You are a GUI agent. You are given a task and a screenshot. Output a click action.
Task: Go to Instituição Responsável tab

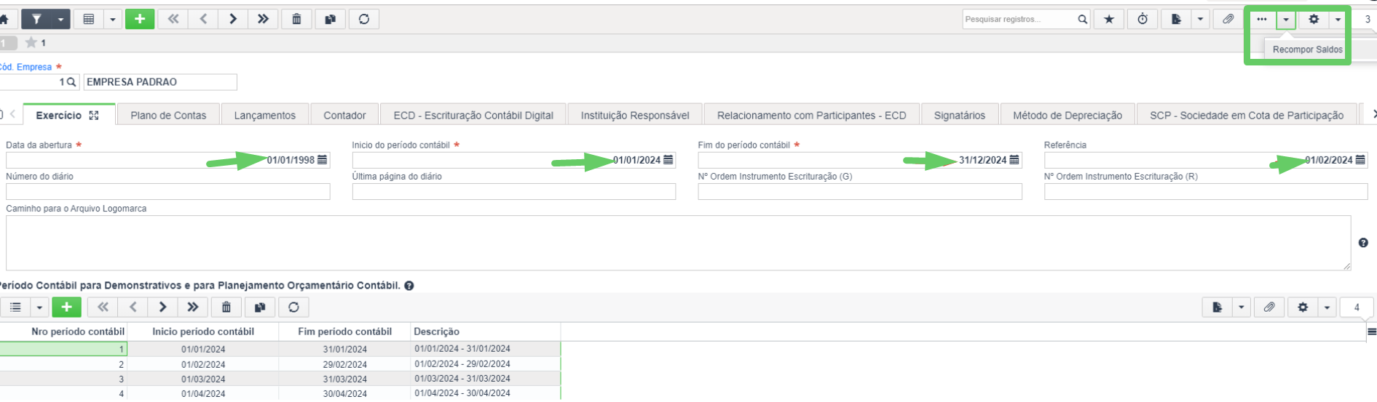635,115
